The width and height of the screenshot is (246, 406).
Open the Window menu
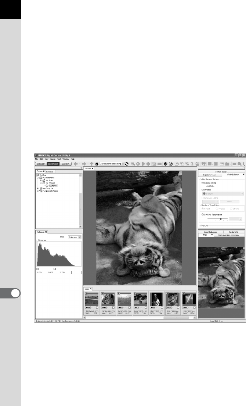pos(66,159)
